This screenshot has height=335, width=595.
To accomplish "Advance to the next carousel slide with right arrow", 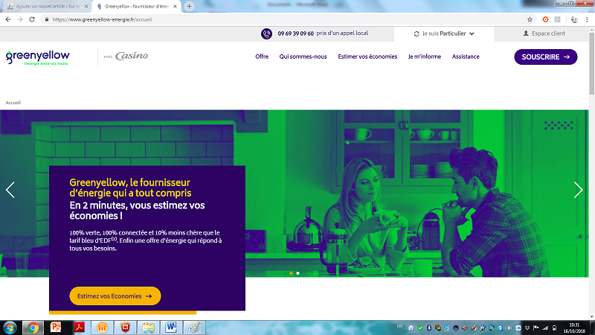I will click(x=578, y=190).
